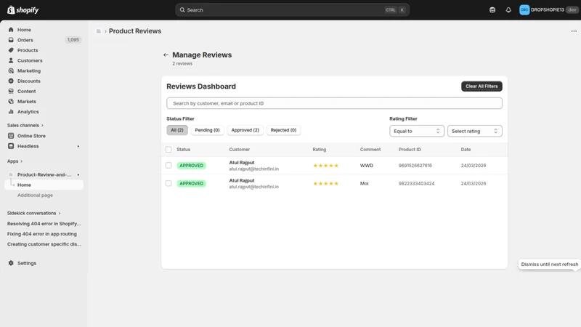This screenshot has width=581, height=327.
Task: Open Content icon in sidebar
Action: [x=11, y=92]
